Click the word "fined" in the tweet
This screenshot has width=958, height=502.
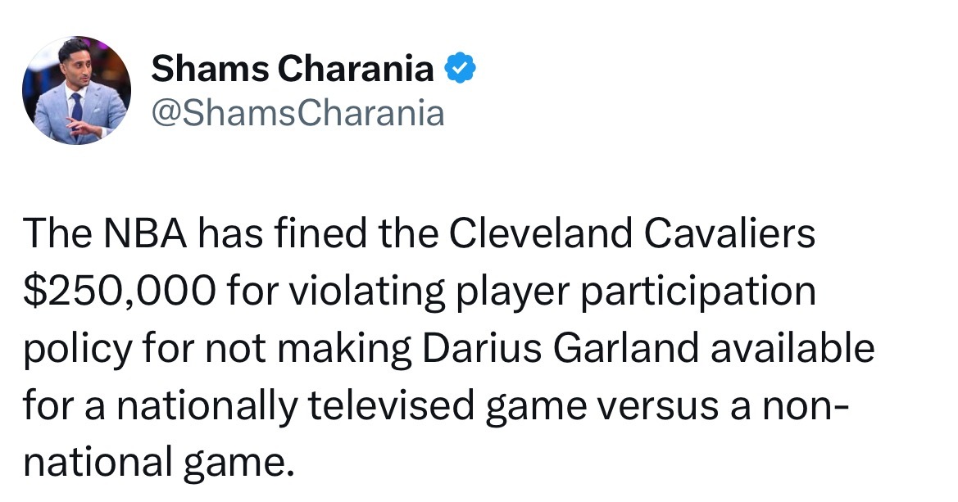click(x=332, y=233)
